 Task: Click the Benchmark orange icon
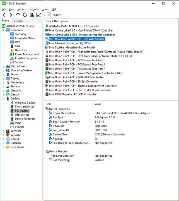coord(8,147)
